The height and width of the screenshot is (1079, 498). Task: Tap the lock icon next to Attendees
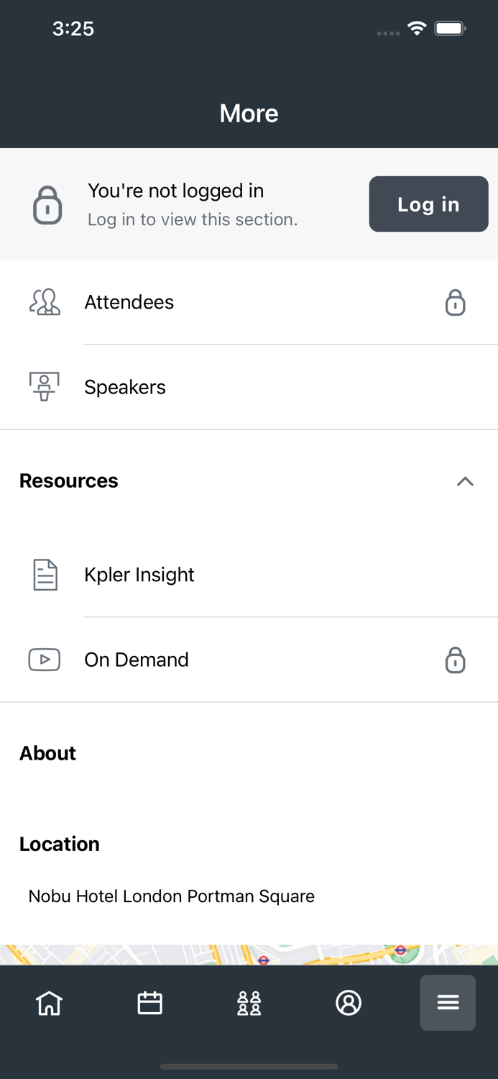click(455, 303)
